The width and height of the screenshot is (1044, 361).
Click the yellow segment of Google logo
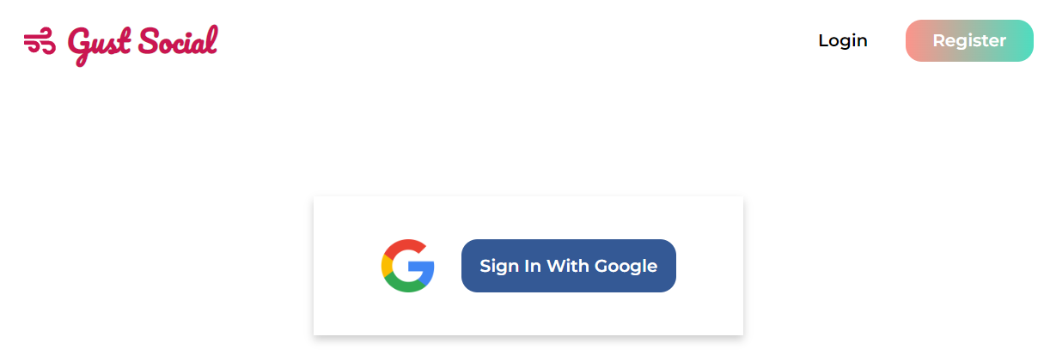386,266
